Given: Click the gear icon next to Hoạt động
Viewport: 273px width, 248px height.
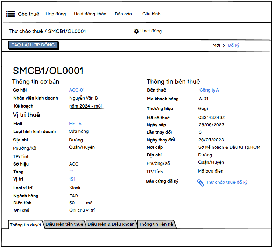Looking at the screenshot, I should pos(136,31).
